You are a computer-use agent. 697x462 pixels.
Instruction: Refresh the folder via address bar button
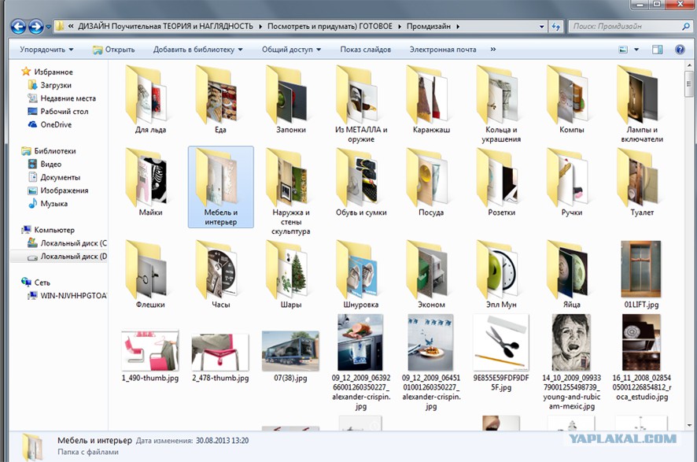(x=555, y=27)
